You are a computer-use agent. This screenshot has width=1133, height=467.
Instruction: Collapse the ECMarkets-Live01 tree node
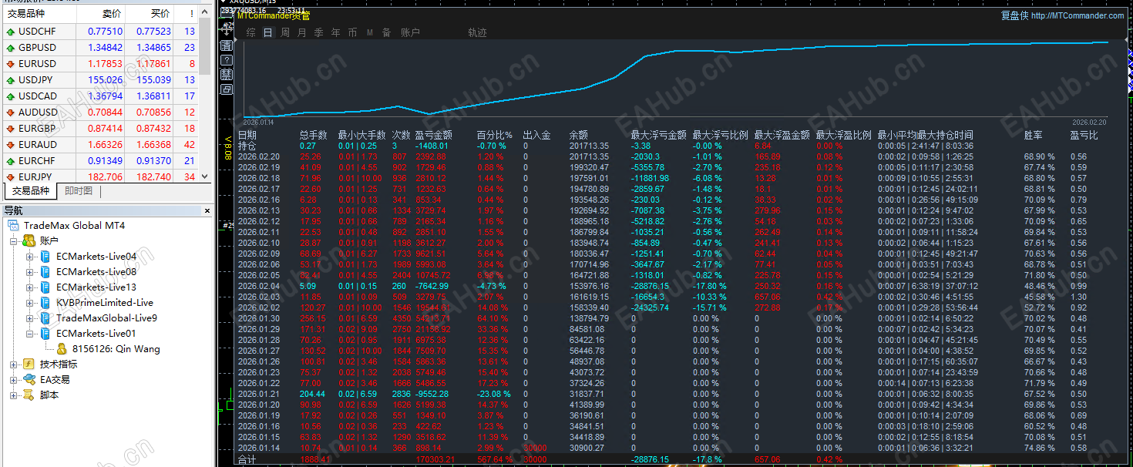(30, 334)
